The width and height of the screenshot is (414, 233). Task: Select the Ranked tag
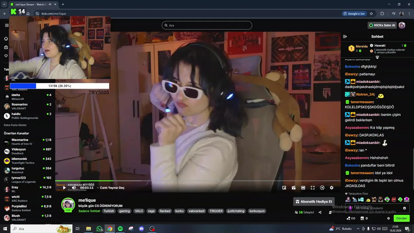point(165,211)
